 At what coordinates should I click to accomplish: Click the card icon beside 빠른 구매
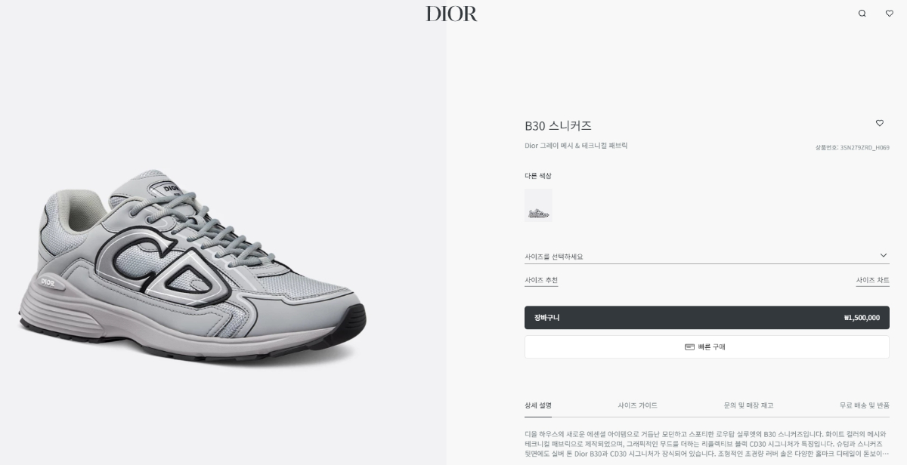689,346
